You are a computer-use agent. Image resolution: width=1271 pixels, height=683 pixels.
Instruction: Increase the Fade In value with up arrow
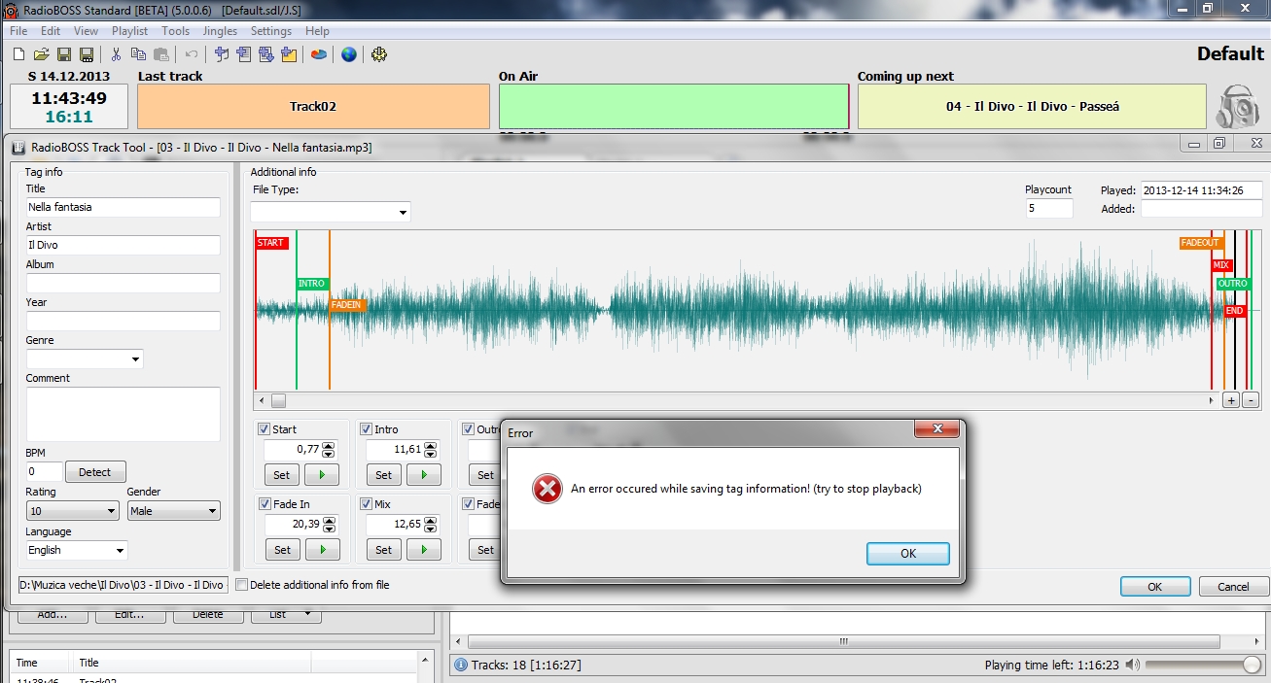click(329, 521)
